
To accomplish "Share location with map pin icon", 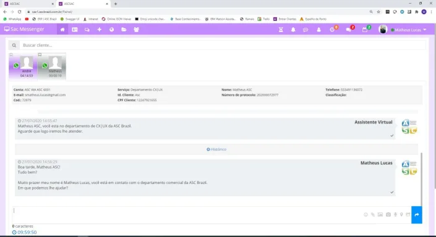I will click(x=401, y=215).
